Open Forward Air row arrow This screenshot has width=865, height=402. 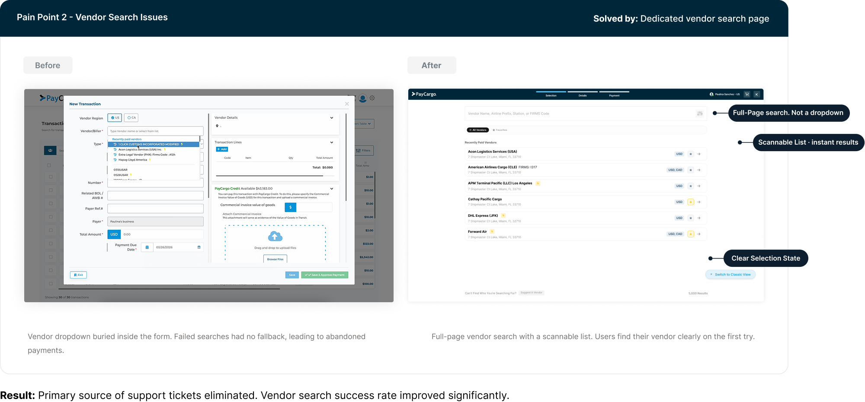[x=699, y=234]
